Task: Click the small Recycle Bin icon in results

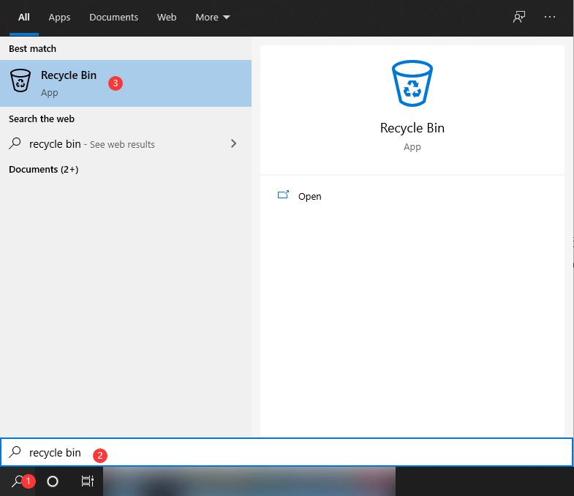Action: pyautogui.click(x=20, y=80)
